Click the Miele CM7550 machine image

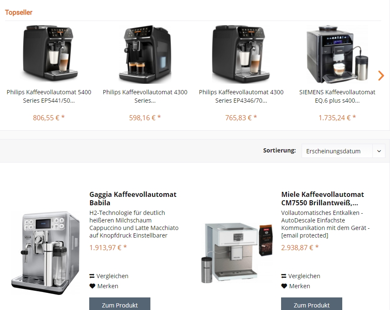[x=237, y=253]
